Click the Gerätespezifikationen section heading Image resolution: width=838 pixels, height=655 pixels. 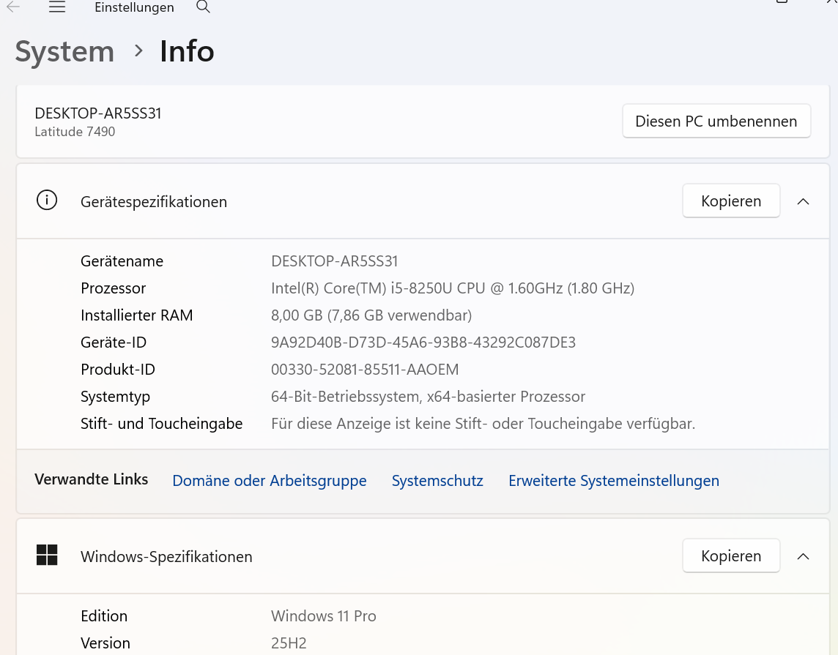[x=154, y=202]
